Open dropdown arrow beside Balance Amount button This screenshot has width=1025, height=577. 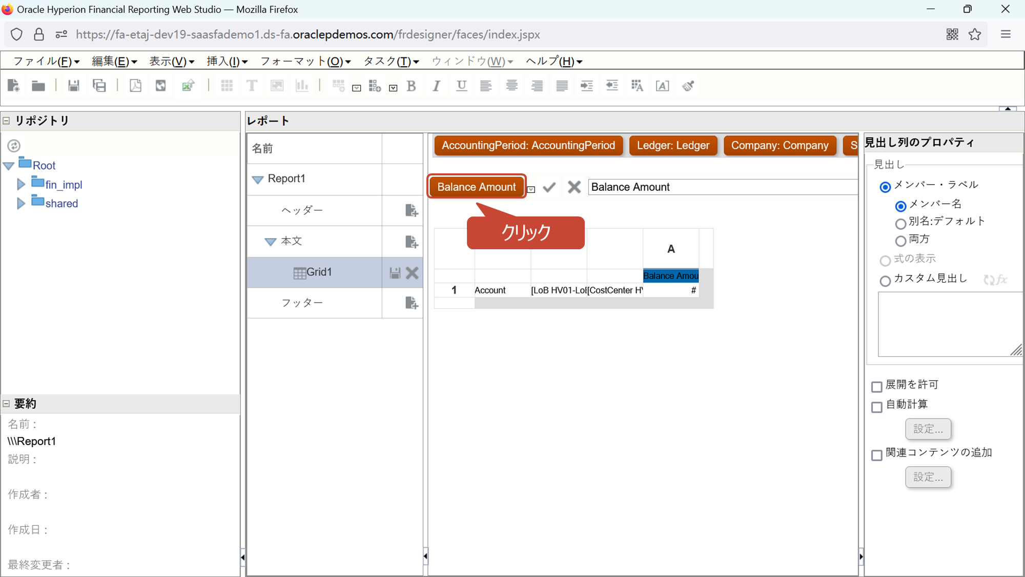coord(531,190)
